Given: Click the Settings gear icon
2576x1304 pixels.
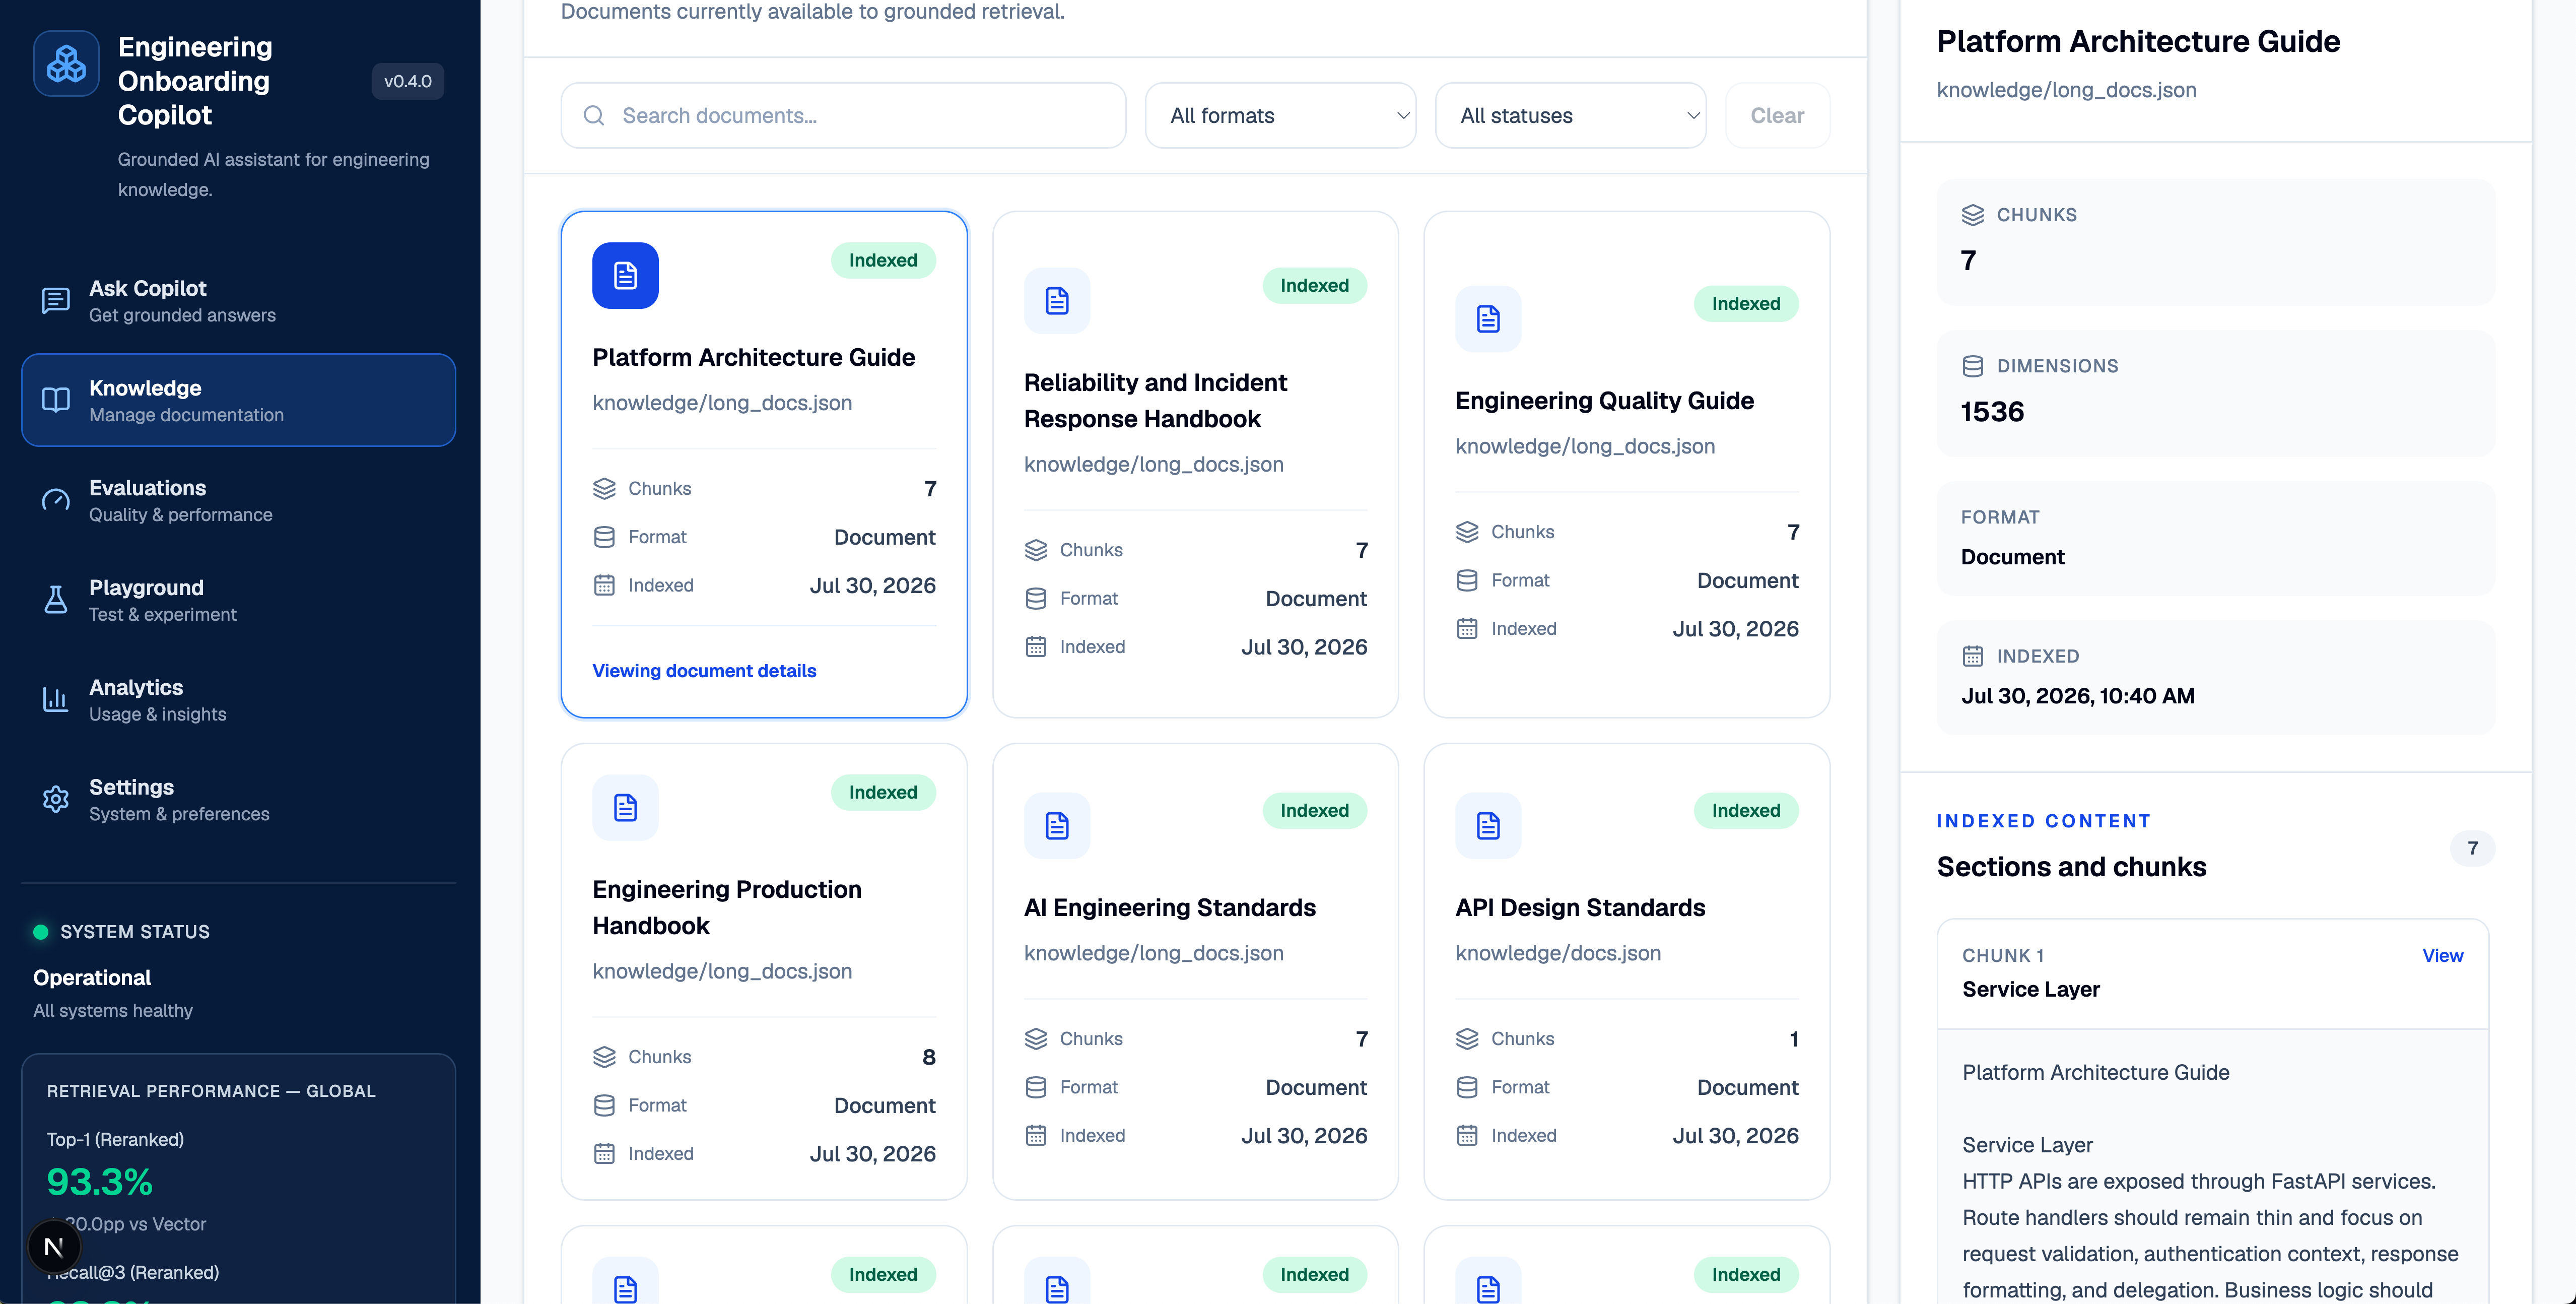Looking at the screenshot, I should point(56,799).
